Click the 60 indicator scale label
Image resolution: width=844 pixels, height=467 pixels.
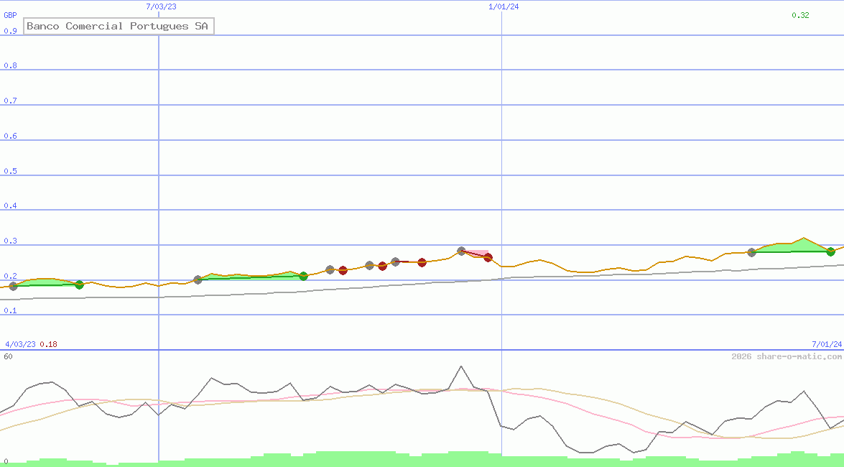pyautogui.click(x=8, y=356)
